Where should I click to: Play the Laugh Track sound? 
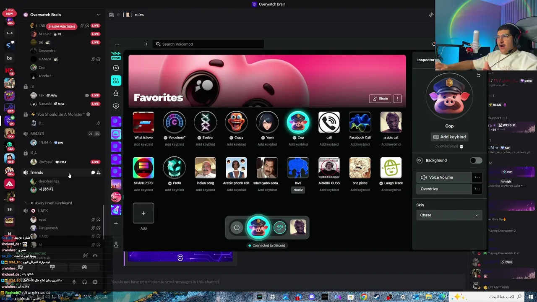tap(391, 168)
